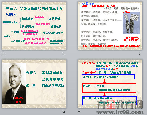This screenshot has height=115, width=147.
Task: Click slide number 2 label
Action: (140, 54)
